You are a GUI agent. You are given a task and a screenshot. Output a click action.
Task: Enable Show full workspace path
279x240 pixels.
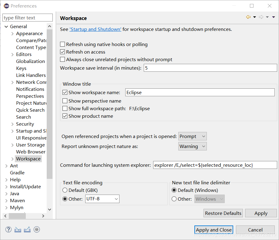pos(65,108)
